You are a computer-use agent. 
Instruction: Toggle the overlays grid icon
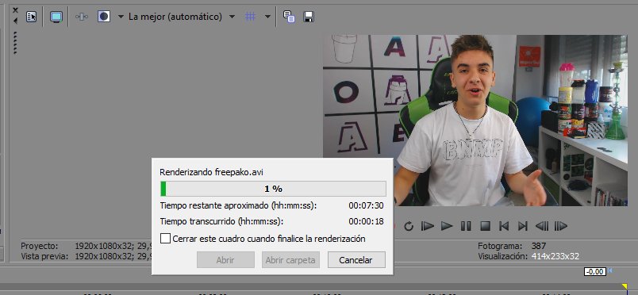250,17
